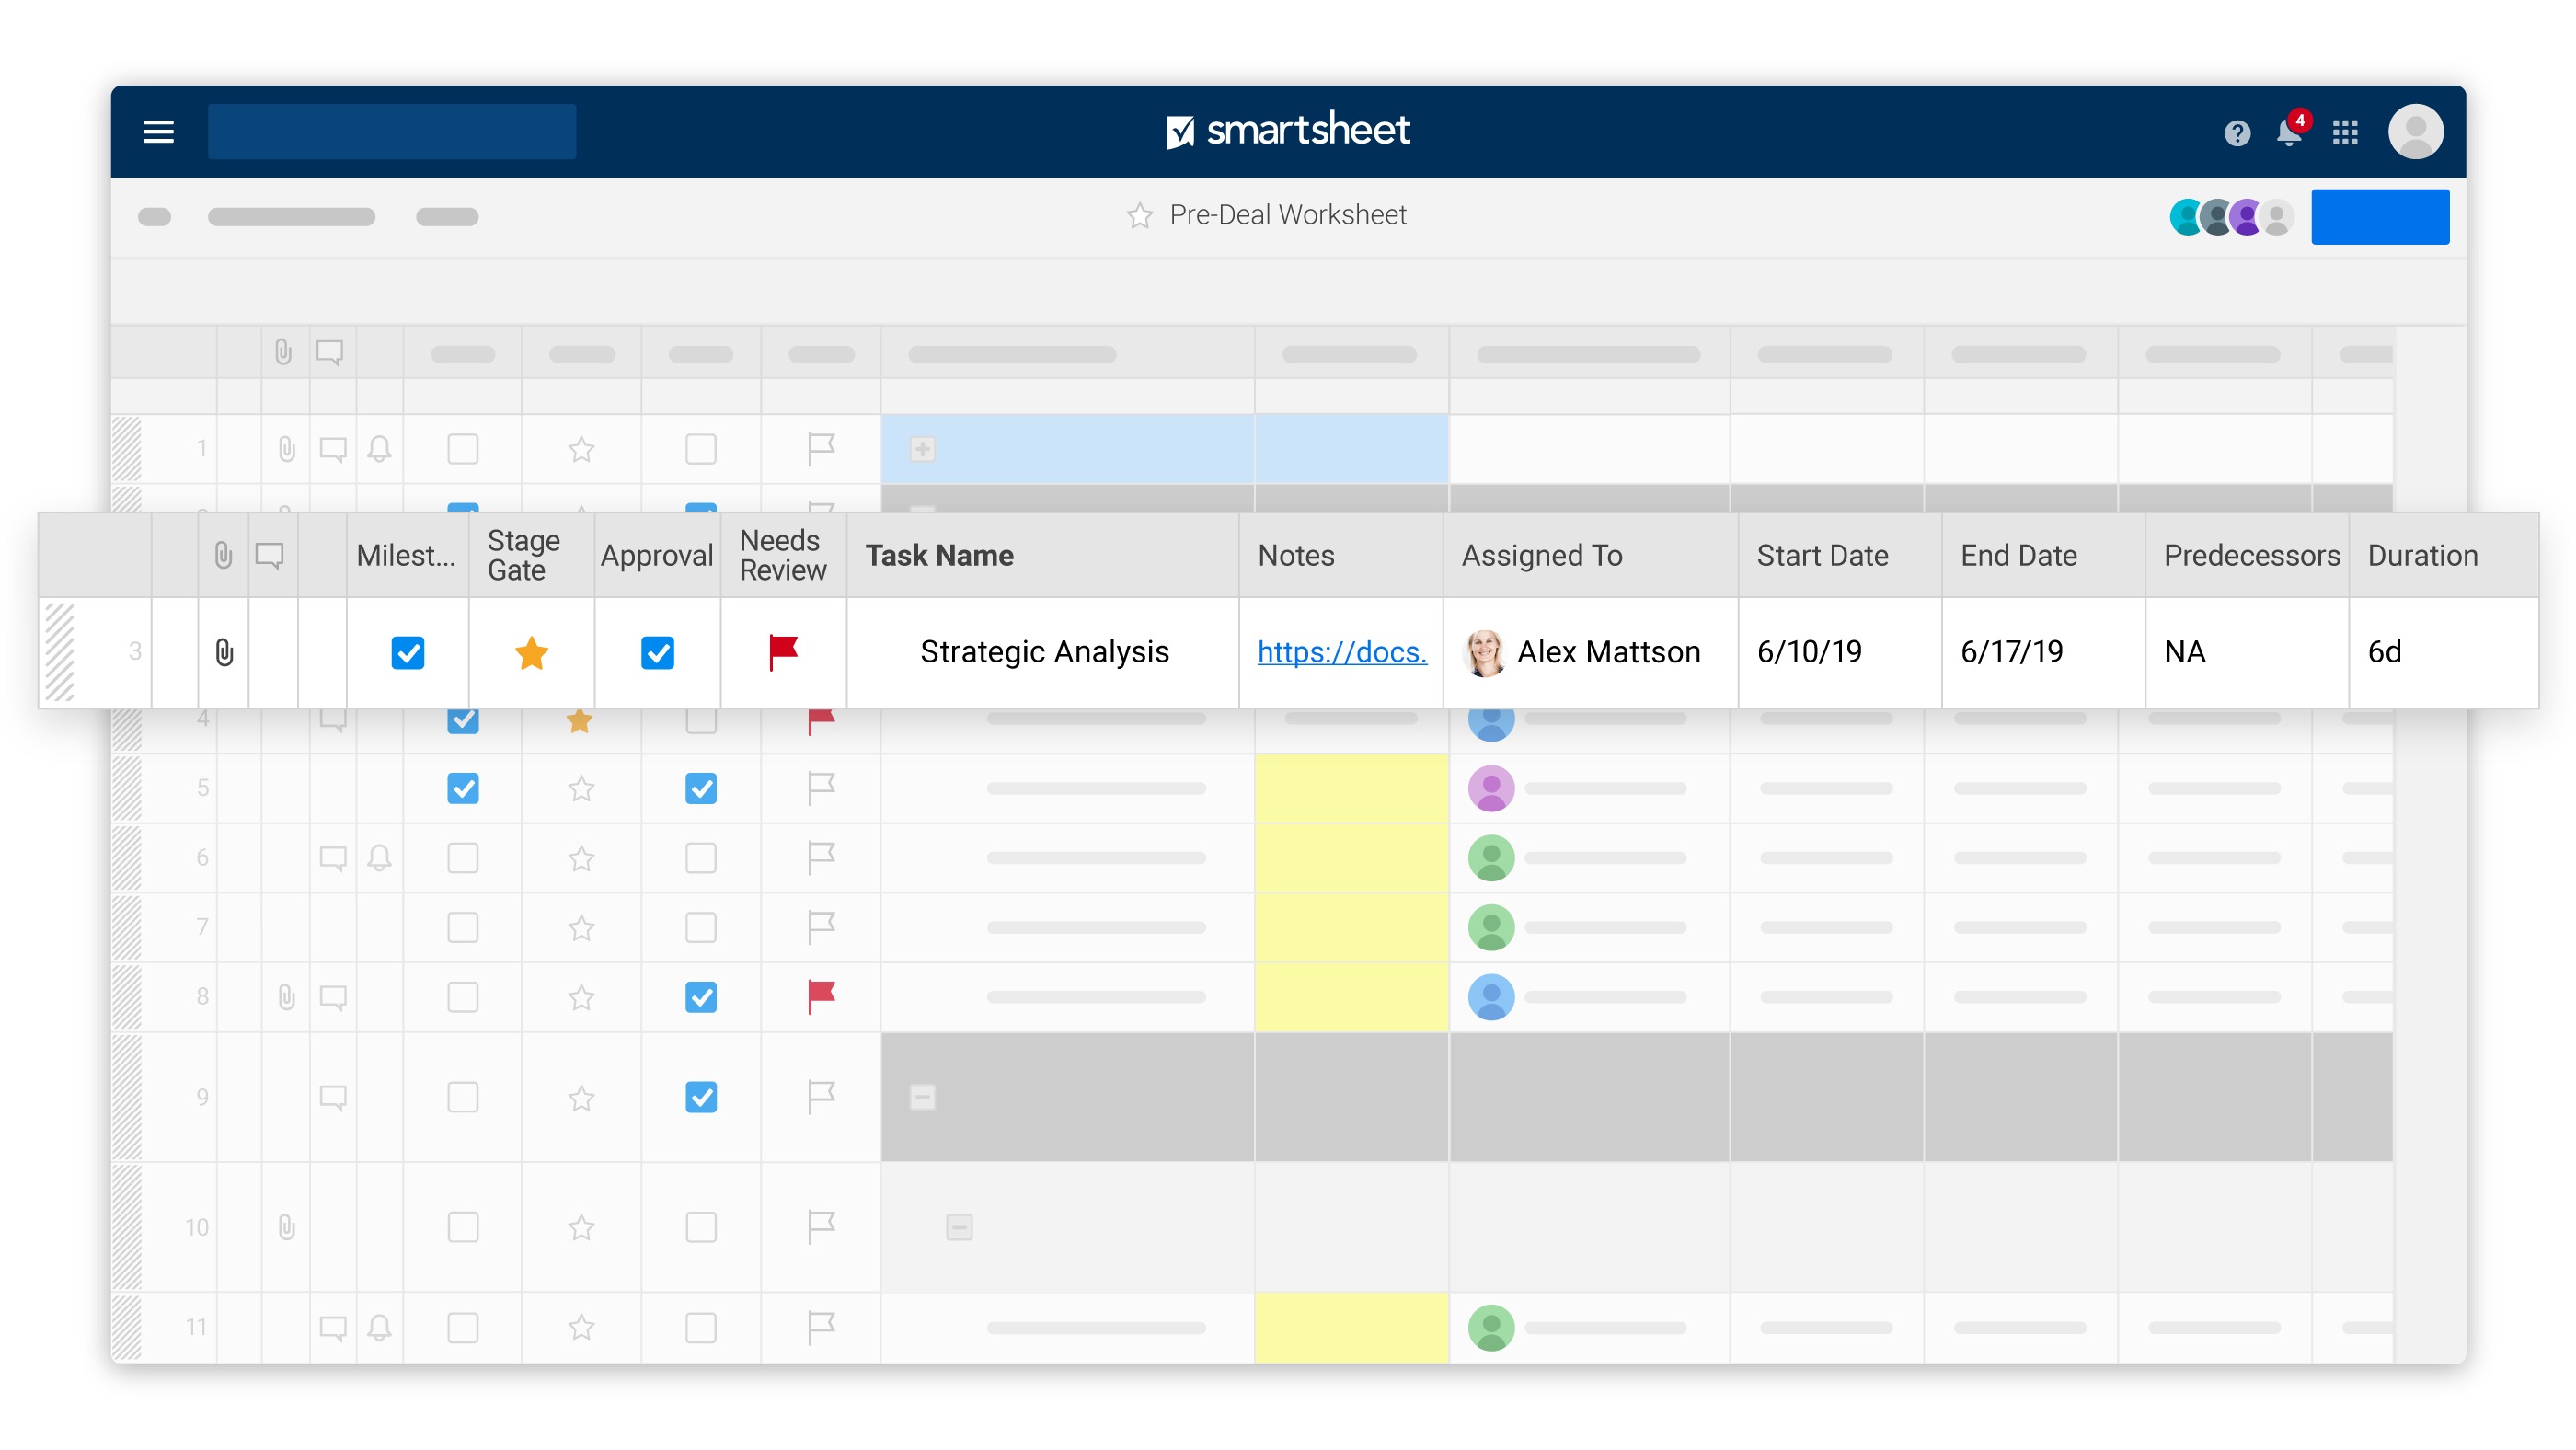Open the row 1 comment icon

click(x=333, y=449)
